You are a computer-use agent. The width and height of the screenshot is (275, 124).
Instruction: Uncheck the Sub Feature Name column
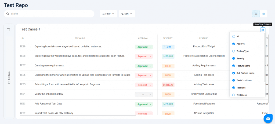pyautogui.click(x=233, y=73)
